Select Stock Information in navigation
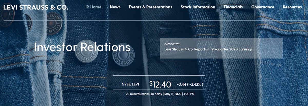Viewport: 308px width, 106px height. pyautogui.click(x=198, y=7)
